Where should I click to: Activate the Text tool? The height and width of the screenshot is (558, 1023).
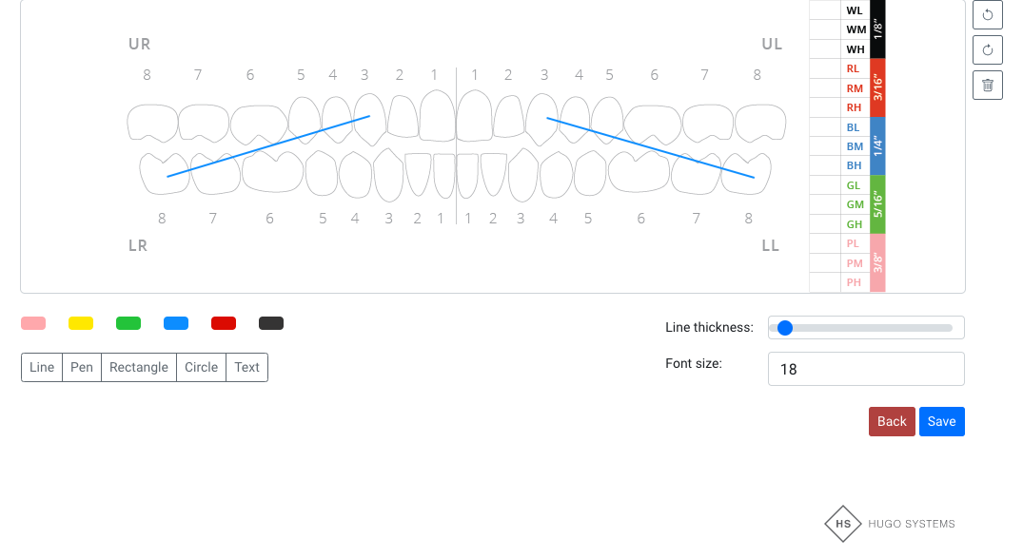246,367
